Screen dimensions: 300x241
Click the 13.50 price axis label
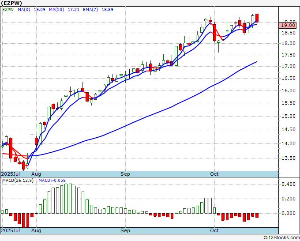point(289,158)
